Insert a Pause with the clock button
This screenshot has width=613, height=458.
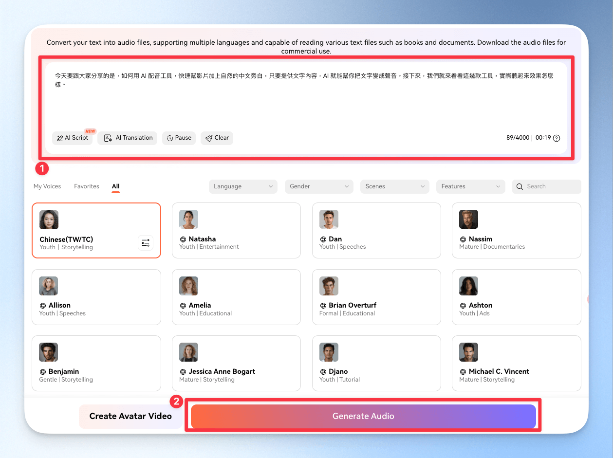pos(179,138)
